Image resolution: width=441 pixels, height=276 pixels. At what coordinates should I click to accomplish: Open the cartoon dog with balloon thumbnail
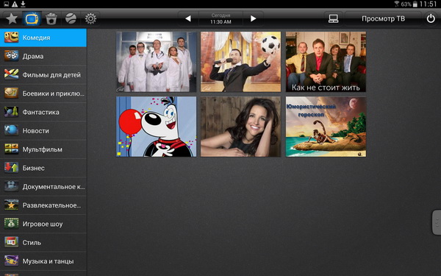(x=157, y=127)
